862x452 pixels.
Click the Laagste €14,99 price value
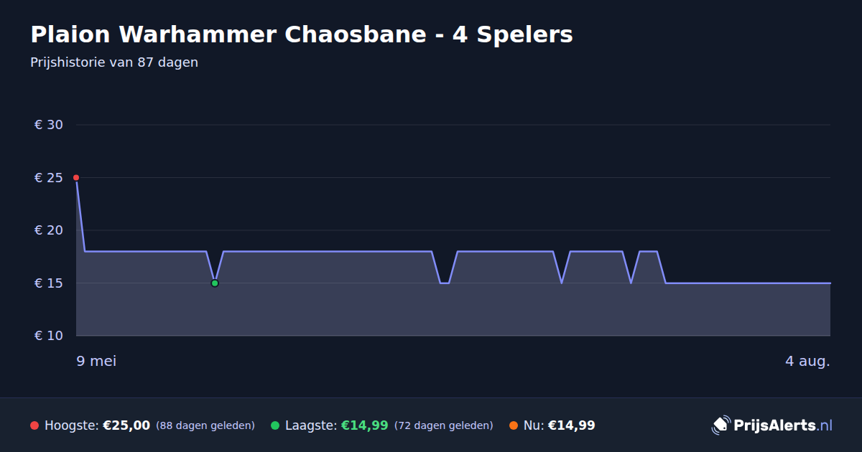click(x=364, y=425)
